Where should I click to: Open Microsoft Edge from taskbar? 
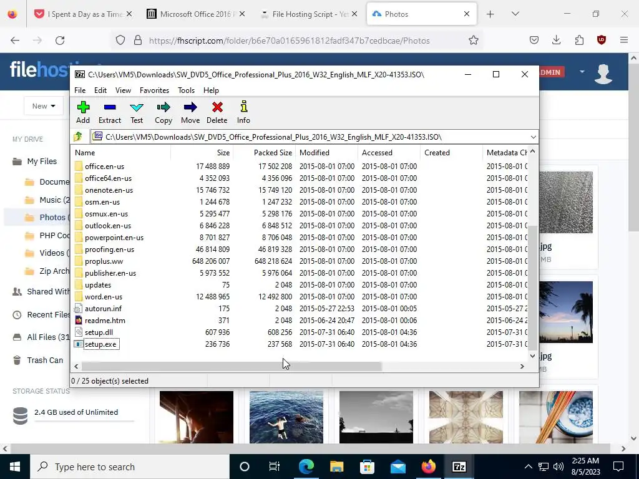[306, 467]
